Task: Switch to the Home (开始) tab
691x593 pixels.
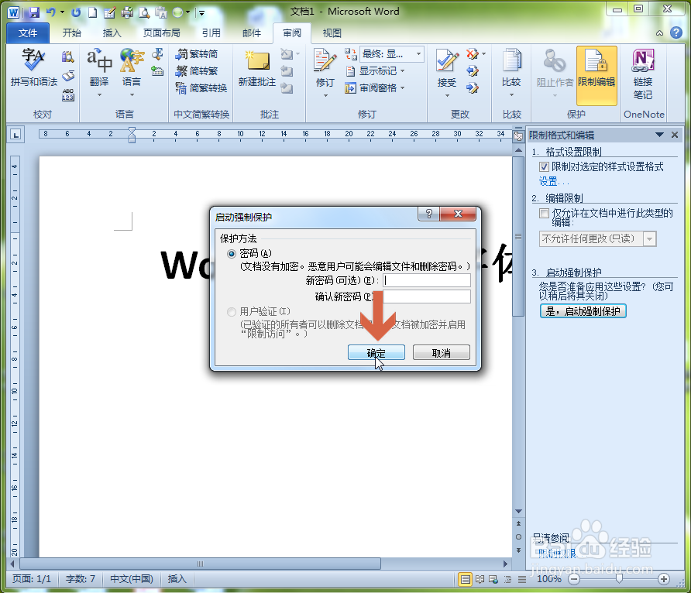Action: [x=71, y=33]
